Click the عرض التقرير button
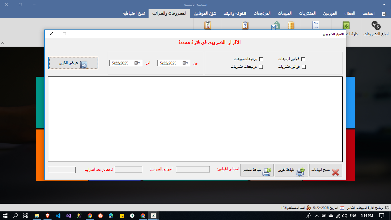Viewport: 391px width, 220px height. click(x=73, y=63)
